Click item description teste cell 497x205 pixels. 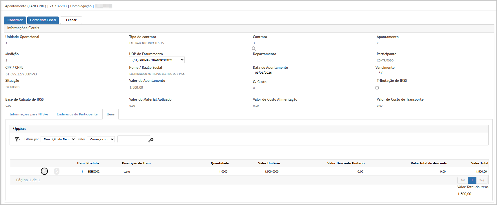pos(127,172)
